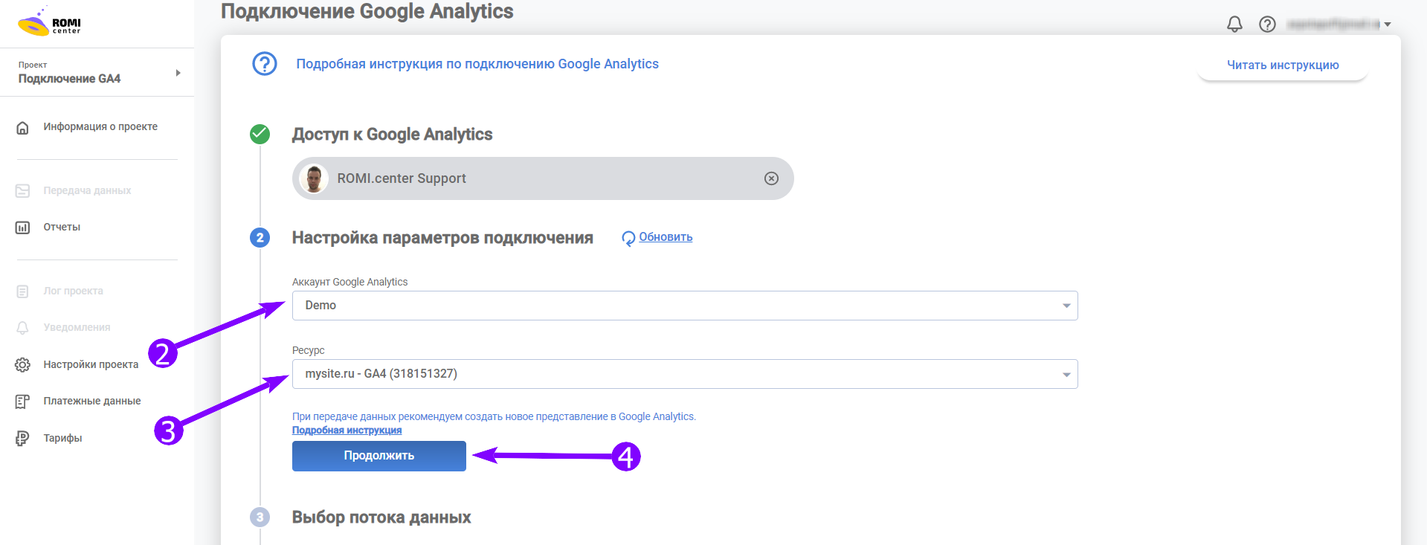Click the data transfer icon in sidebar
This screenshot has height=545, width=1427.
pyautogui.click(x=23, y=191)
